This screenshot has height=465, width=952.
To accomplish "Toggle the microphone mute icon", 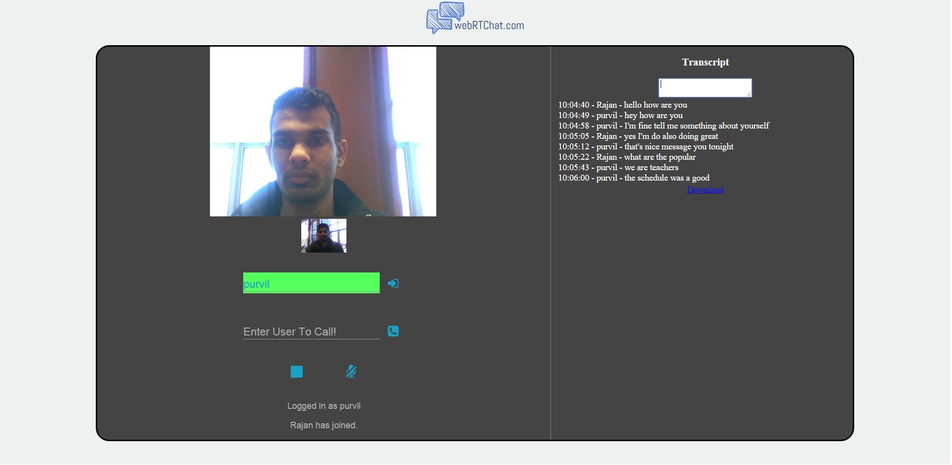I will pyautogui.click(x=351, y=371).
